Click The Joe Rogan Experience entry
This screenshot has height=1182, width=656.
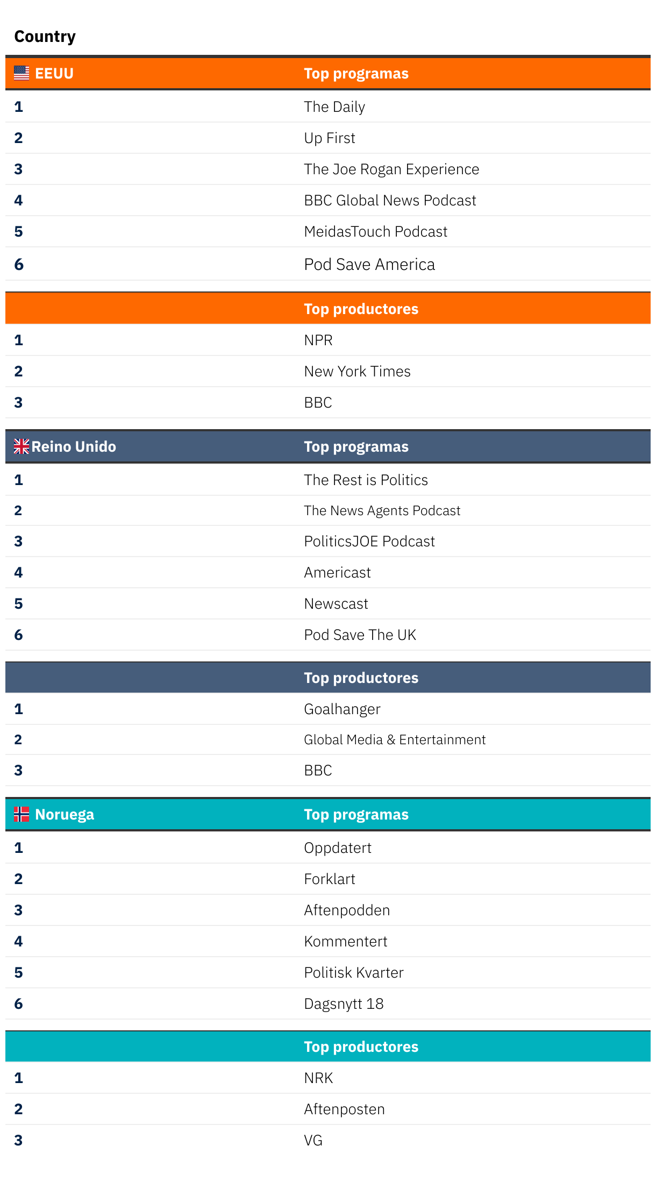point(391,169)
